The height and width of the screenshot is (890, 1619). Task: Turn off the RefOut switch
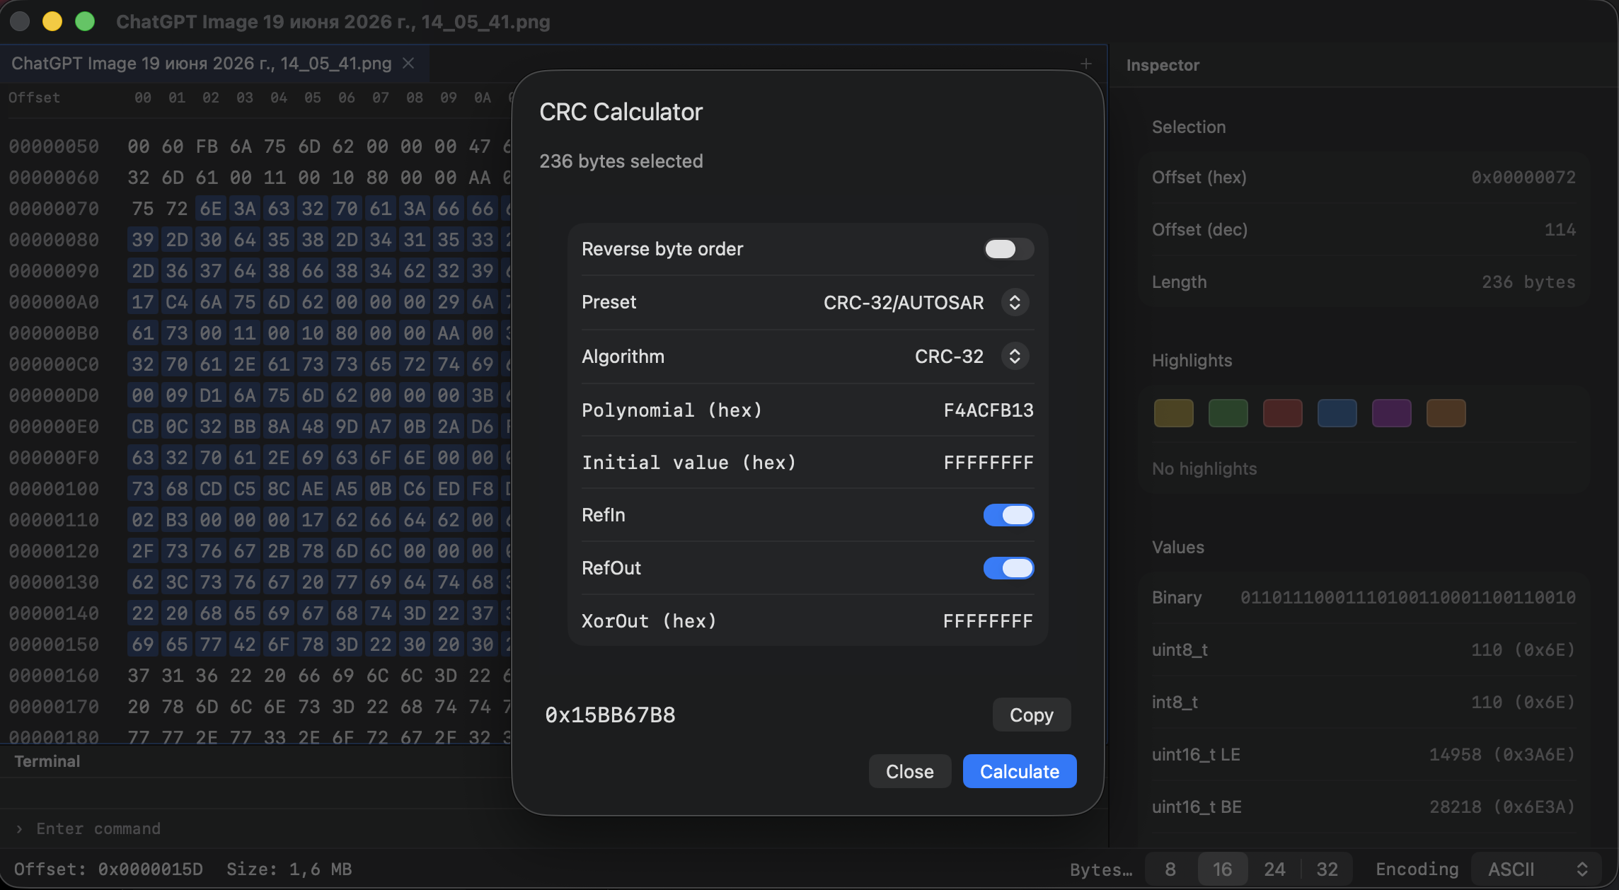coord(1009,568)
